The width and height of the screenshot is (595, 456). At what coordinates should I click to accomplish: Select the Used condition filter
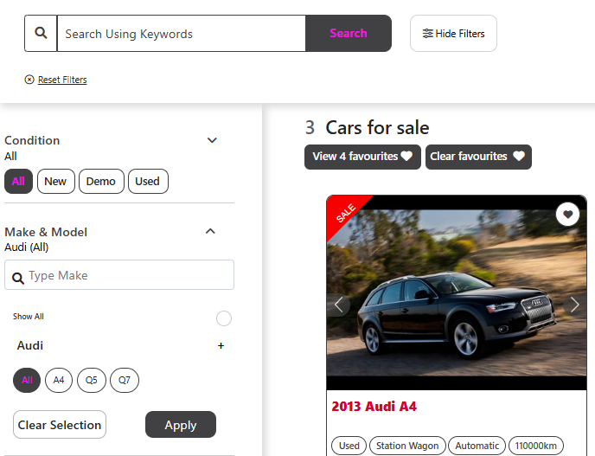coord(147,182)
